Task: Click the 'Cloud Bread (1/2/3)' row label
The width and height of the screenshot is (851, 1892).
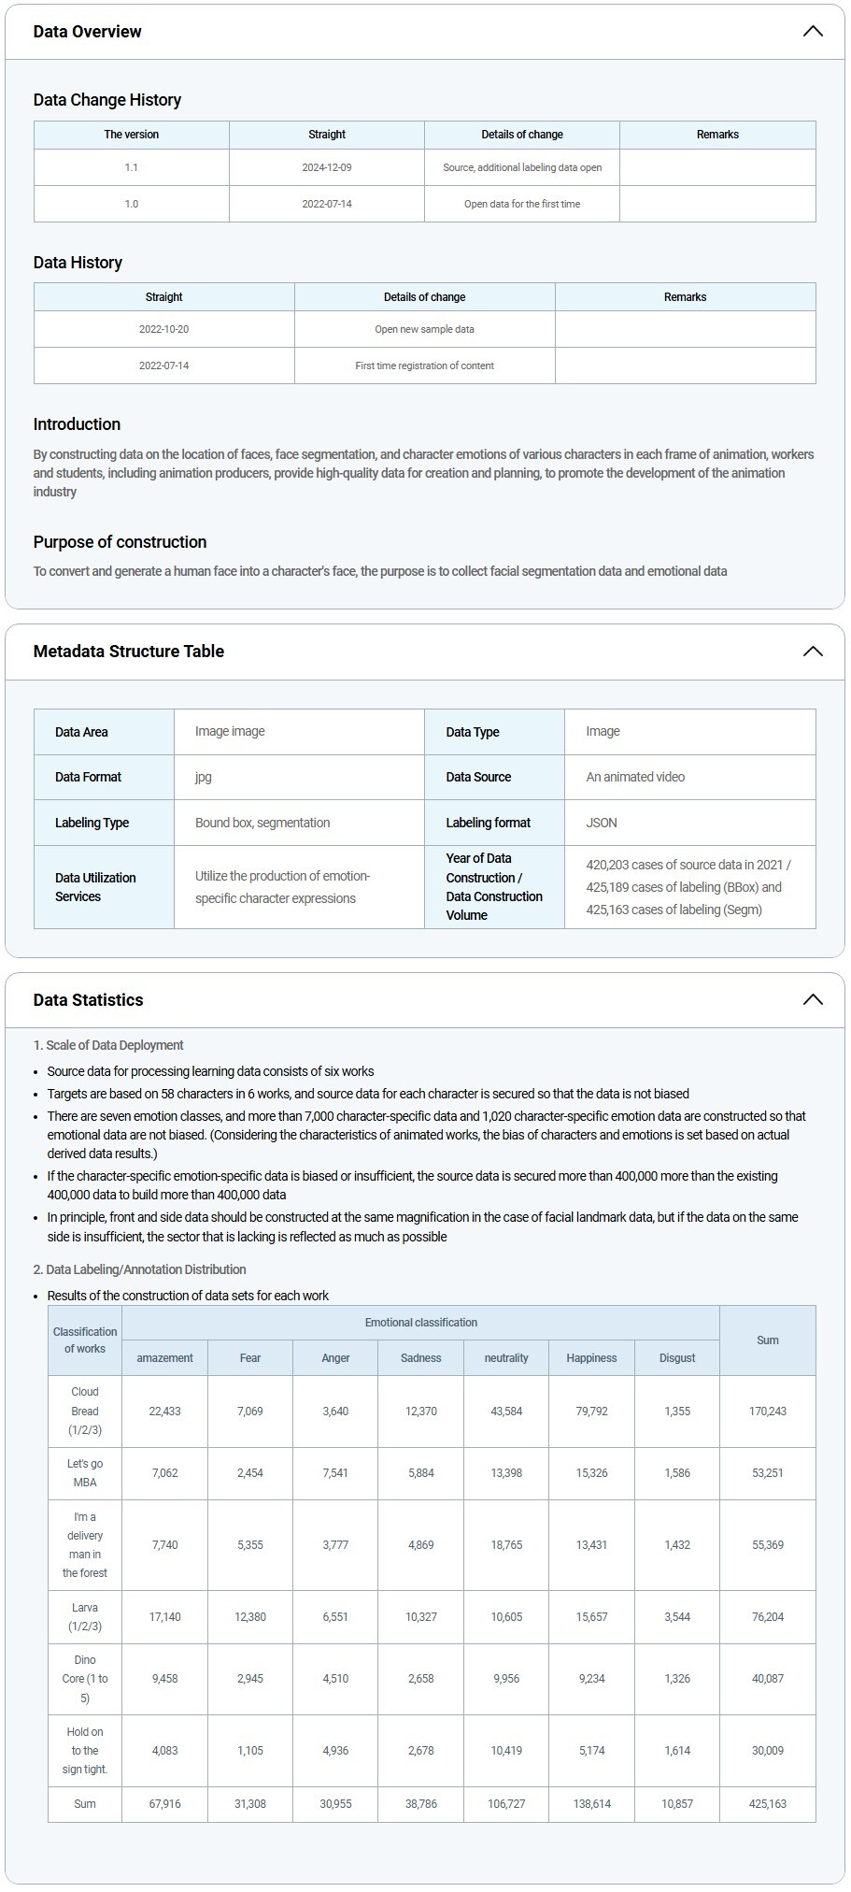Action: click(x=85, y=1411)
